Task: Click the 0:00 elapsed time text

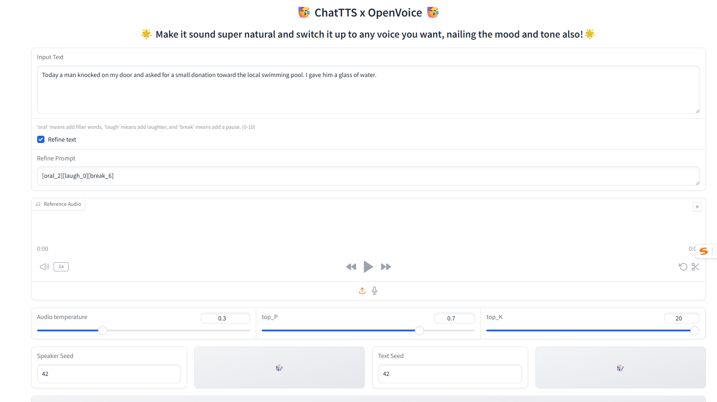Action: [43, 249]
